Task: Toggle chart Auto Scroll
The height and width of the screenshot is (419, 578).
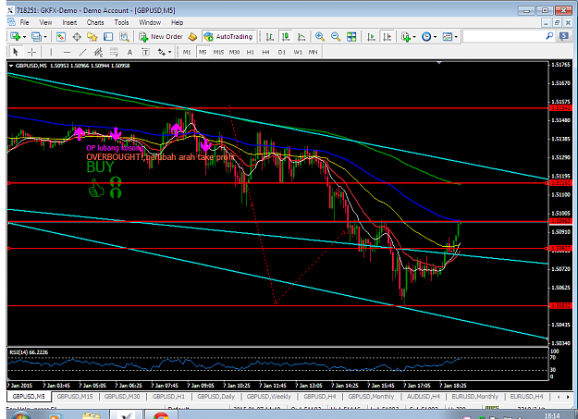Action: pyautogui.click(x=371, y=36)
